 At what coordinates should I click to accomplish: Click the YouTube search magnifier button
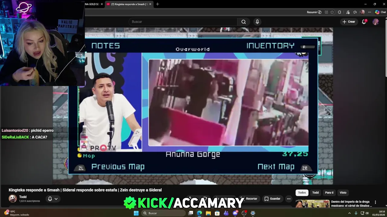[243, 22]
